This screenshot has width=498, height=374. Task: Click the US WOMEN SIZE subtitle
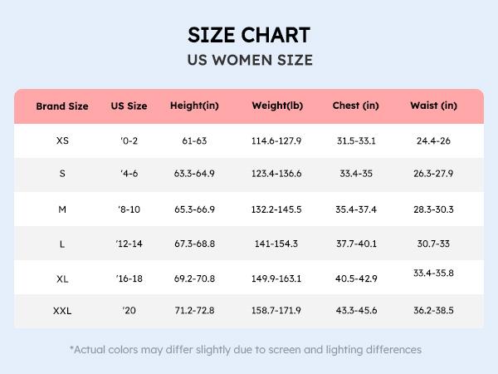point(249,61)
